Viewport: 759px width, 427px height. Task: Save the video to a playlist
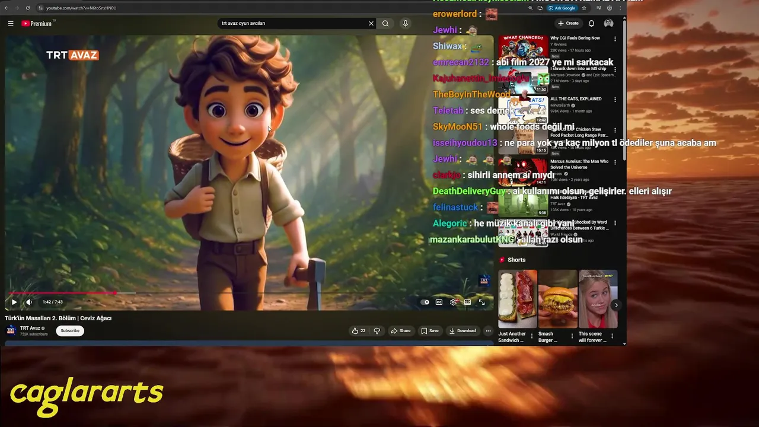[x=430, y=331]
